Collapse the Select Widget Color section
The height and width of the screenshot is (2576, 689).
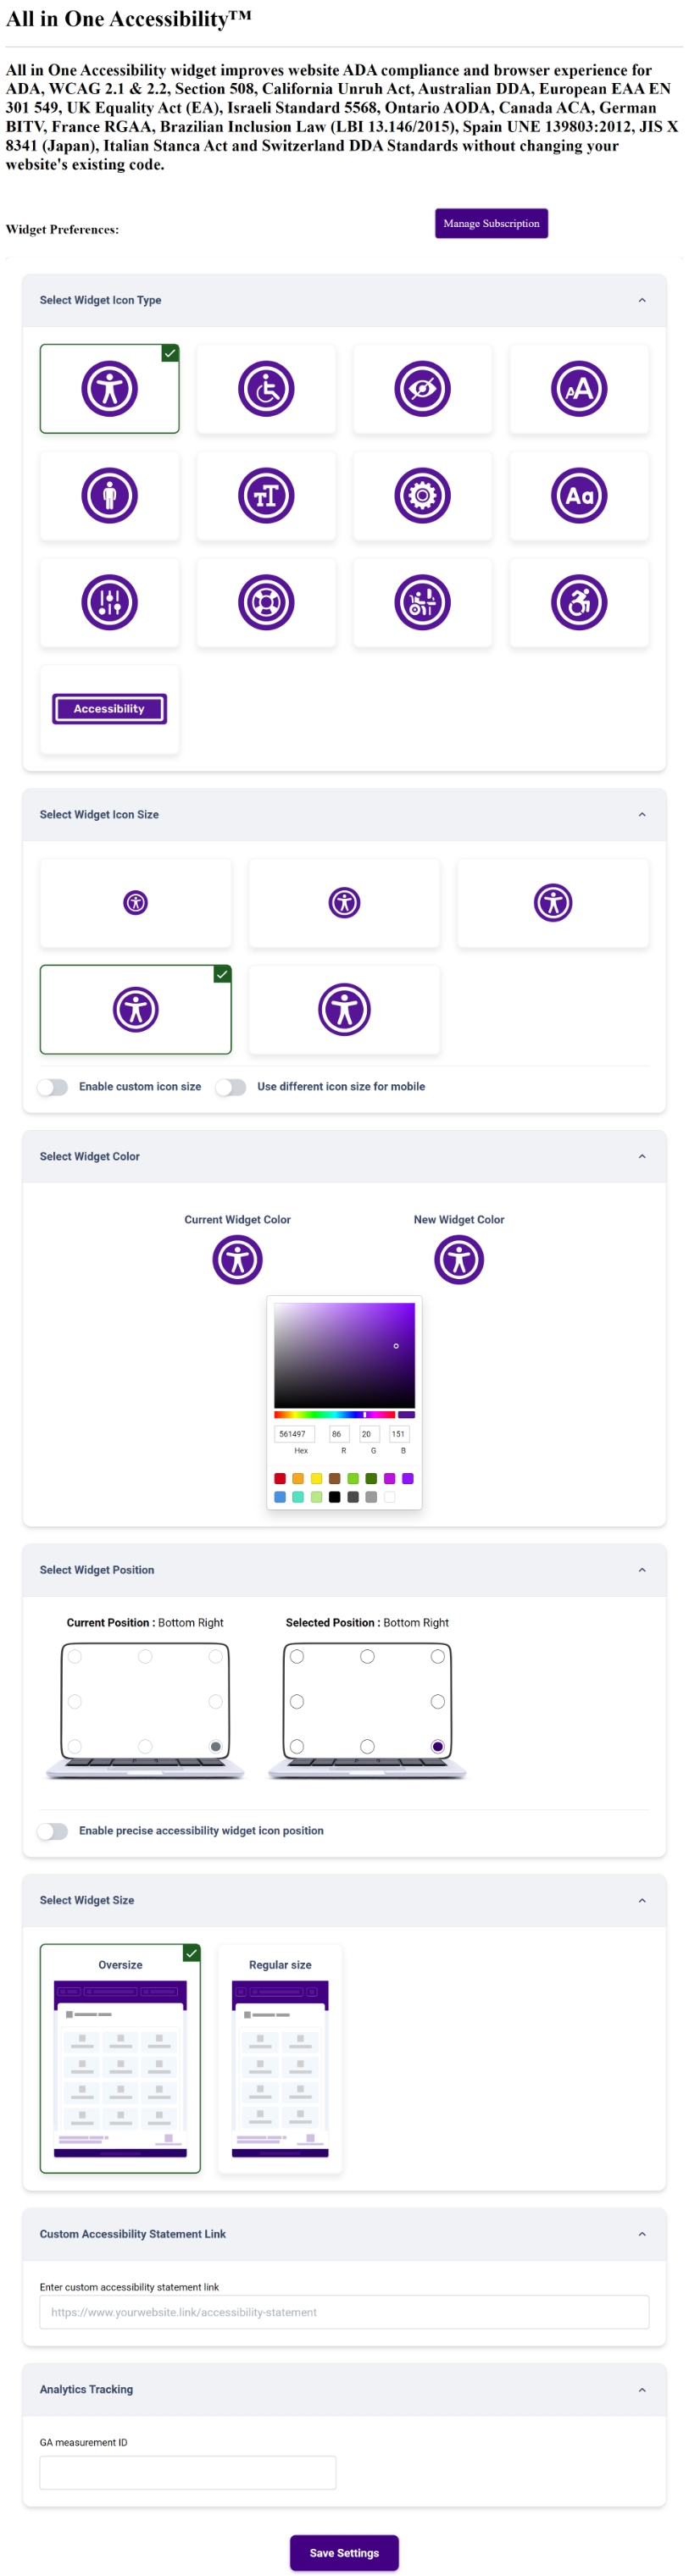click(x=643, y=1156)
